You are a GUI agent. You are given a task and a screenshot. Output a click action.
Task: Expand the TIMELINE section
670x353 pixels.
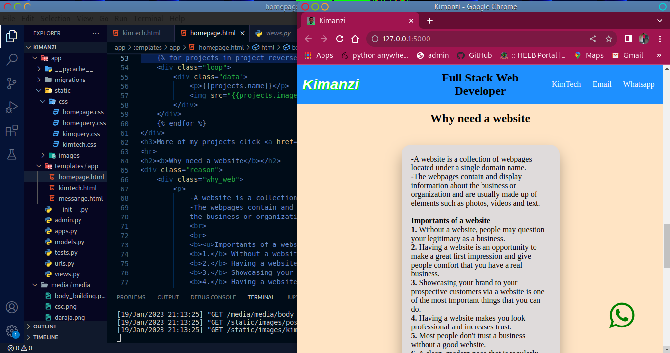pyautogui.click(x=46, y=337)
